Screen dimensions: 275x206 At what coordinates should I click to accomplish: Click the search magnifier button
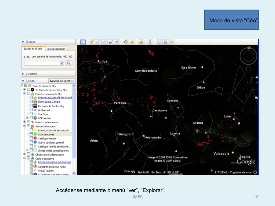tap(69, 63)
